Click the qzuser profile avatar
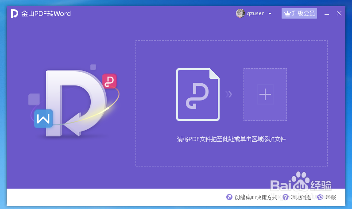Image resolution: width=352 pixels, height=209 pixels. pos(240,13)
